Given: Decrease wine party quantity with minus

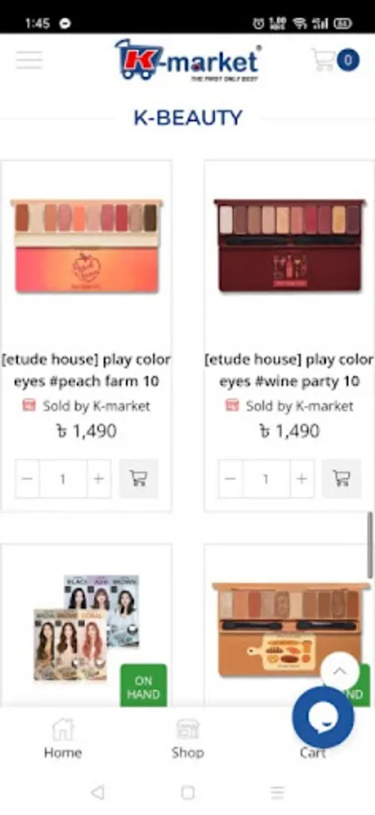Looking at the screenshot, I should 230,479.
